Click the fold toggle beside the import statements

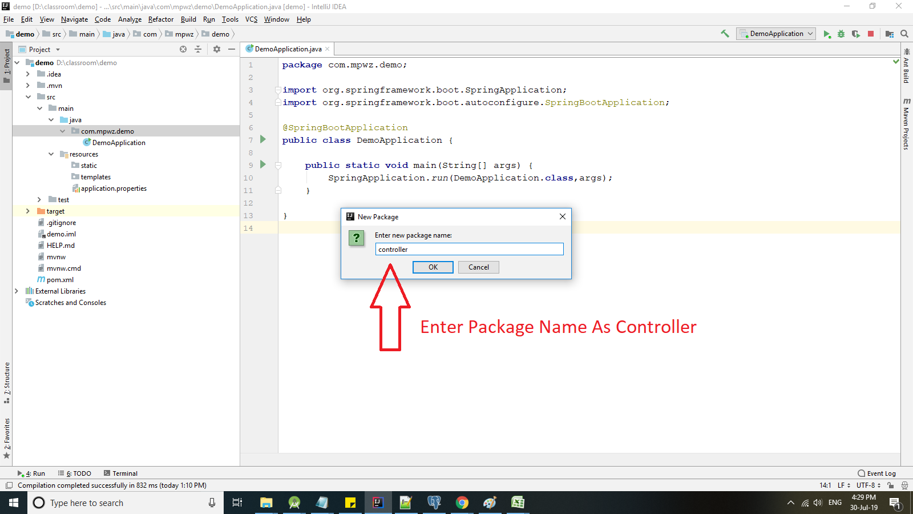[x=278, y=90]
